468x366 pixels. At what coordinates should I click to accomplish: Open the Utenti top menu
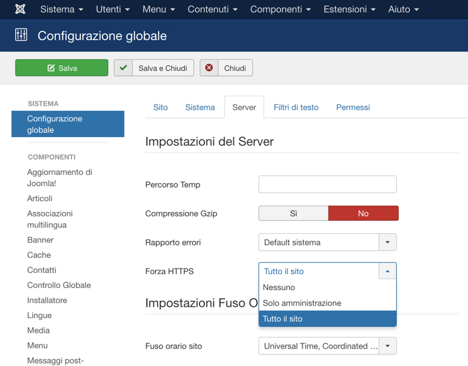113,9
